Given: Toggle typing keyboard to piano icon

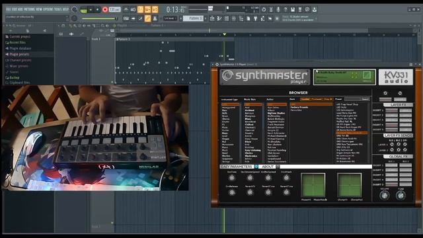Looking at the screenshot, I should pyautogui.click(x=126, y=19).
